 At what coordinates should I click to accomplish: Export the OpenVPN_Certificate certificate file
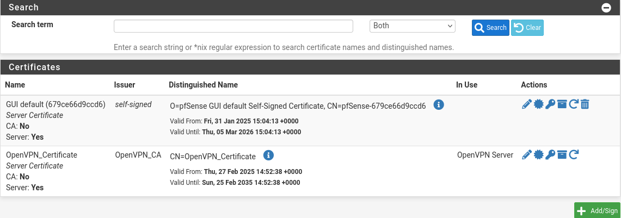(538, 155)
